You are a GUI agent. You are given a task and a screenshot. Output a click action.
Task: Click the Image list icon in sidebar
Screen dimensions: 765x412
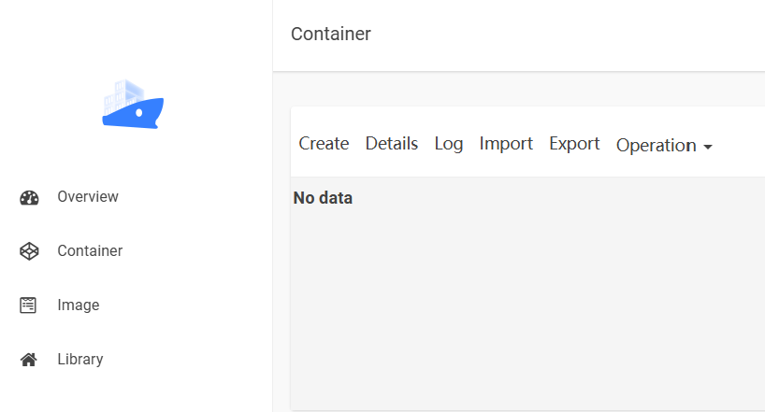click(x=29, y=305)
